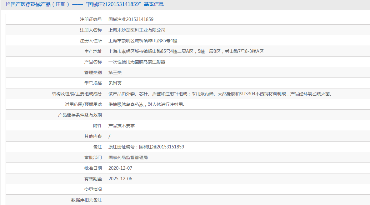The width and height of the screenshot is (370, 205).
Task: Click the 适用范围/预期用途 label
Action: click(x=83, y=104)
